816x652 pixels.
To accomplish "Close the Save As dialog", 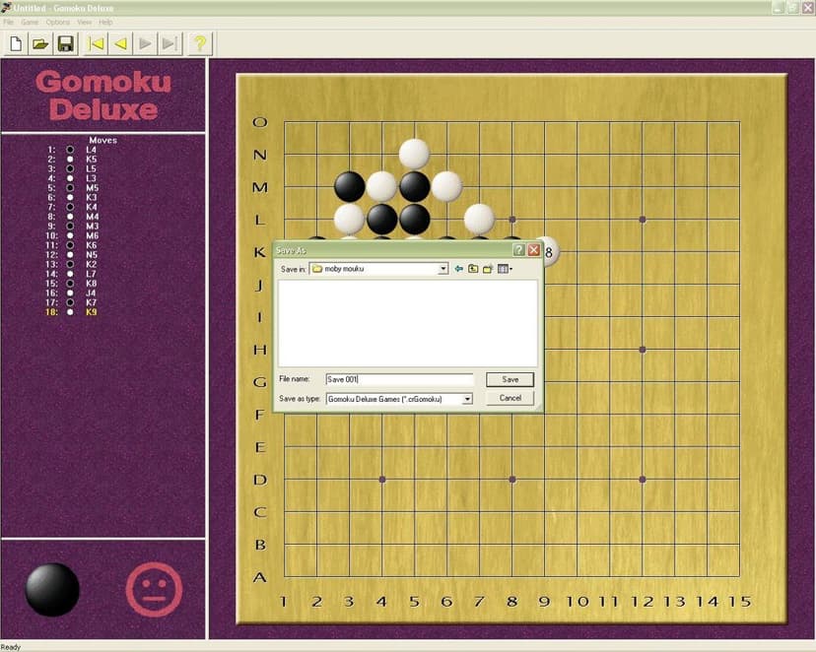I will tap(534, 250).
